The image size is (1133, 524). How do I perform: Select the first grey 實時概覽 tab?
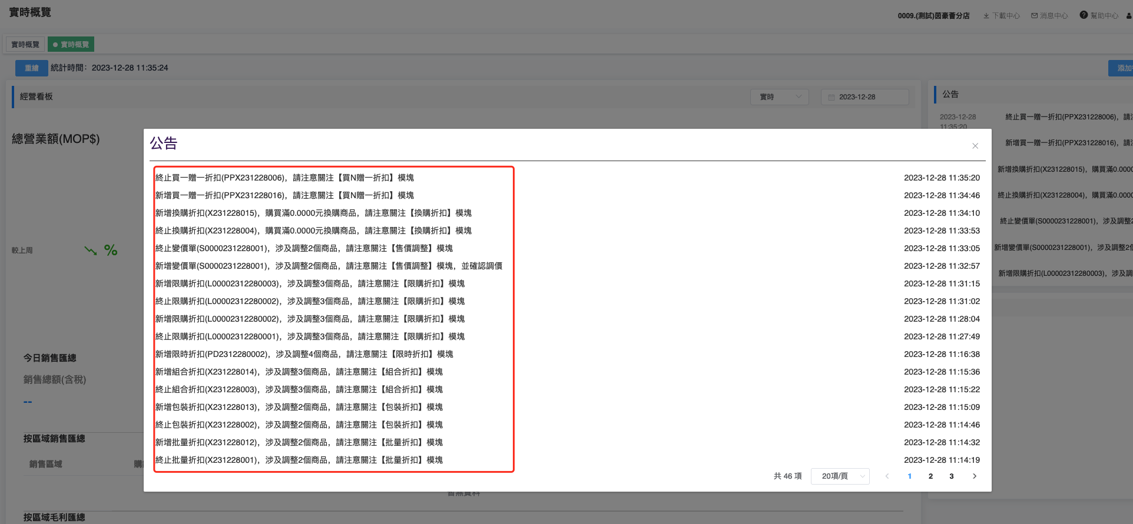[25, 45]
